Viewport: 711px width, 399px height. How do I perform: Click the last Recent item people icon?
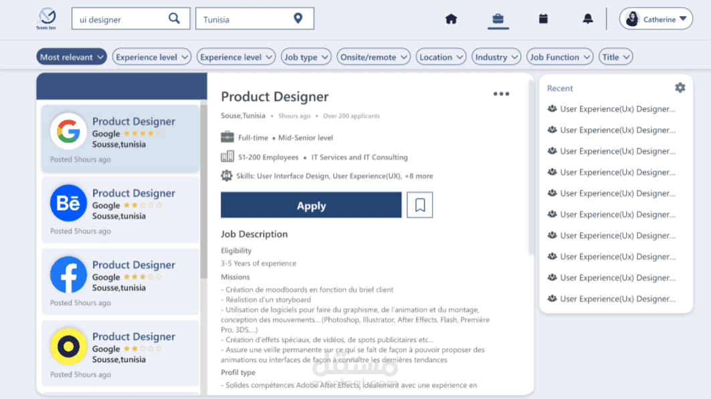pos(552,299)
